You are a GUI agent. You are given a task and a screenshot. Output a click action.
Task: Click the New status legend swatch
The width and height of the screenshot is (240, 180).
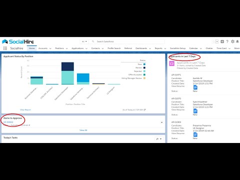click(x=144, y=64)
